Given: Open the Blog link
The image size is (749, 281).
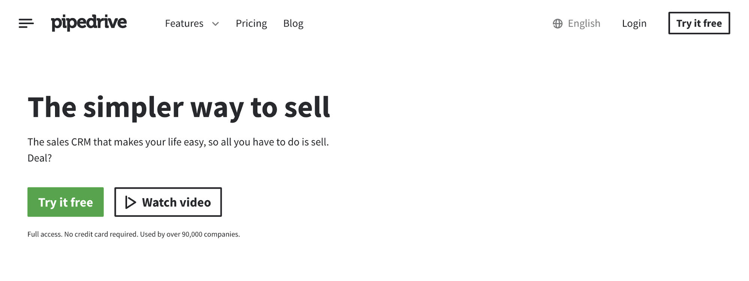Looking at the screenshot, I should 293,24.
